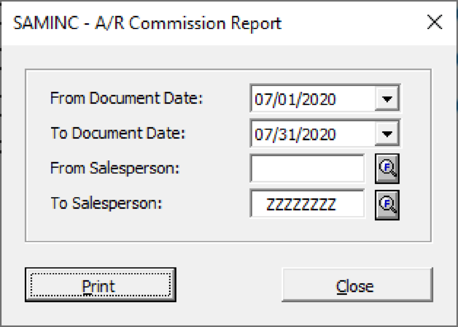Launch salesperson lookup using the upper Finder icon
The height and width of the screenshot is (327, 458).
pyautogui.click(x=386, y=169)
